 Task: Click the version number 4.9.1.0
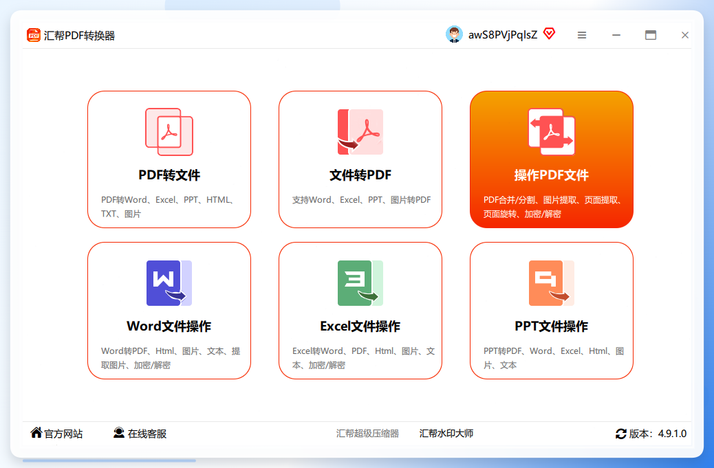point(672,434)
